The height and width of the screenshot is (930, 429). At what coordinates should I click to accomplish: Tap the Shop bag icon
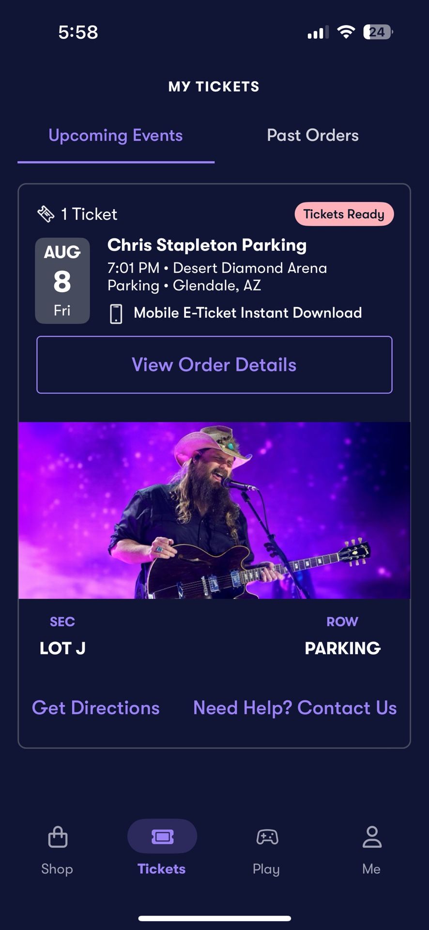(58, 837)
